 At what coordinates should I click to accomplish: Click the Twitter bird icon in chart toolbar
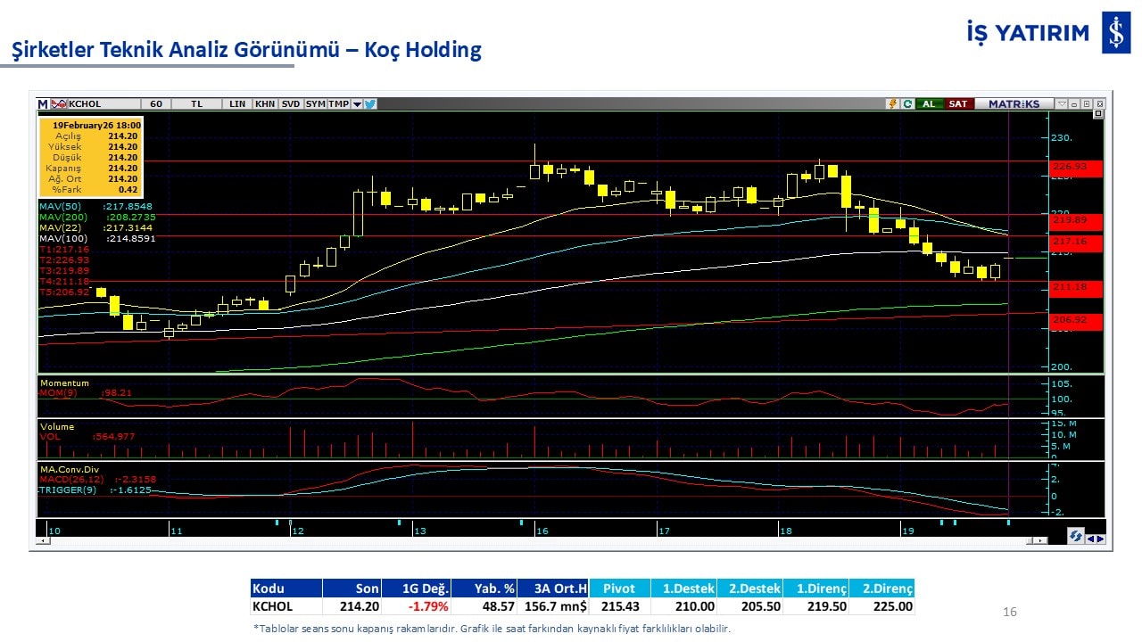click(370, 104)
